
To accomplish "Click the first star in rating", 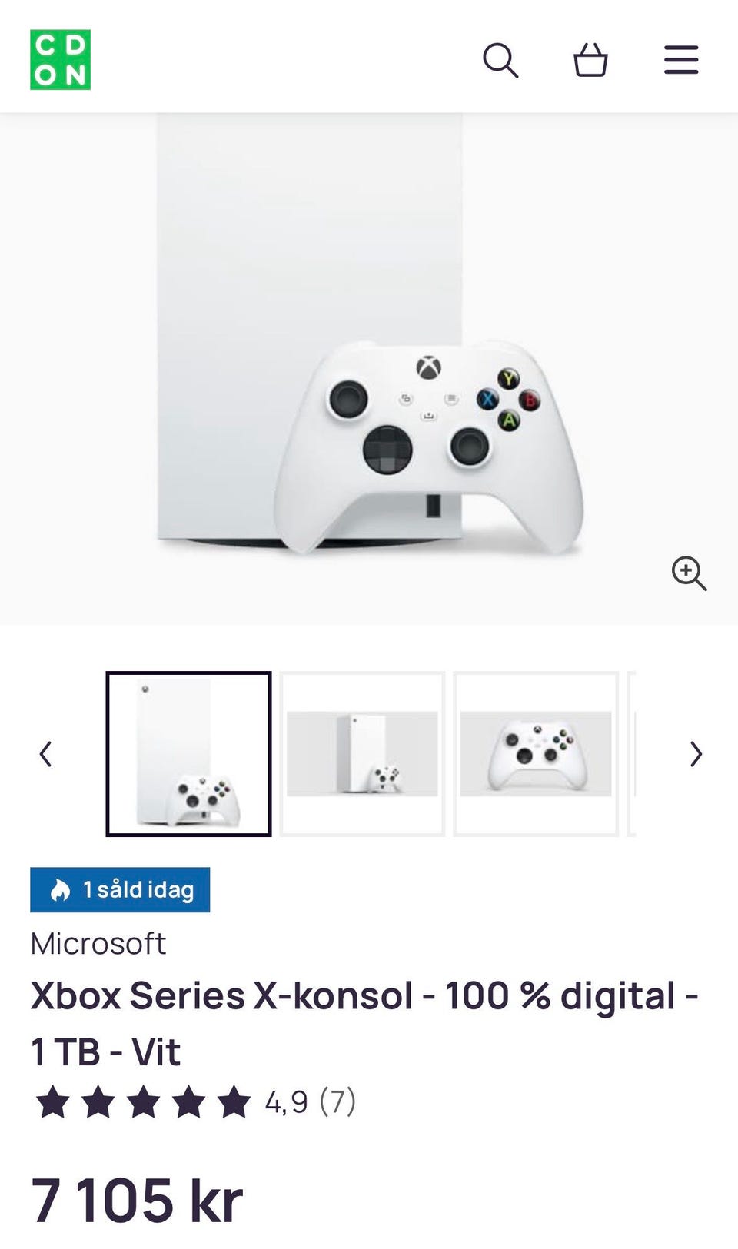I will [x=52, y=1102].
